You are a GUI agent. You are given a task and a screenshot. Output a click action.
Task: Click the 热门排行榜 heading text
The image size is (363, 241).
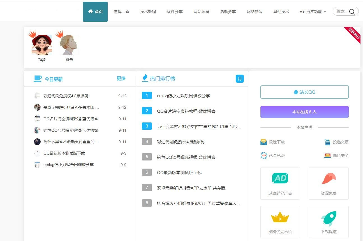coord(163,79)
